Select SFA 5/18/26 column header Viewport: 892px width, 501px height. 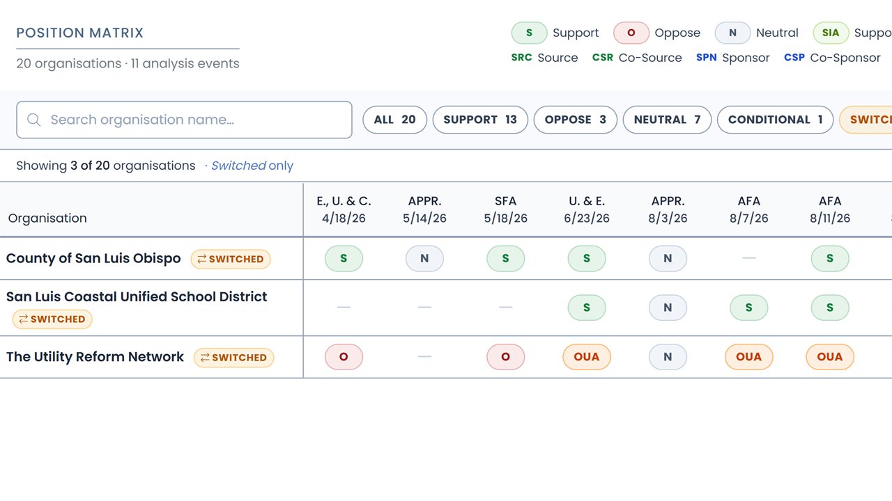(x=505, y=209)
